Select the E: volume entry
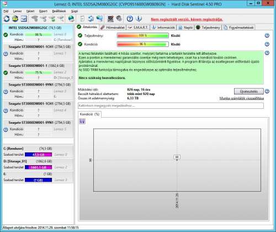The image size is (276, 232). coord(38,177)
